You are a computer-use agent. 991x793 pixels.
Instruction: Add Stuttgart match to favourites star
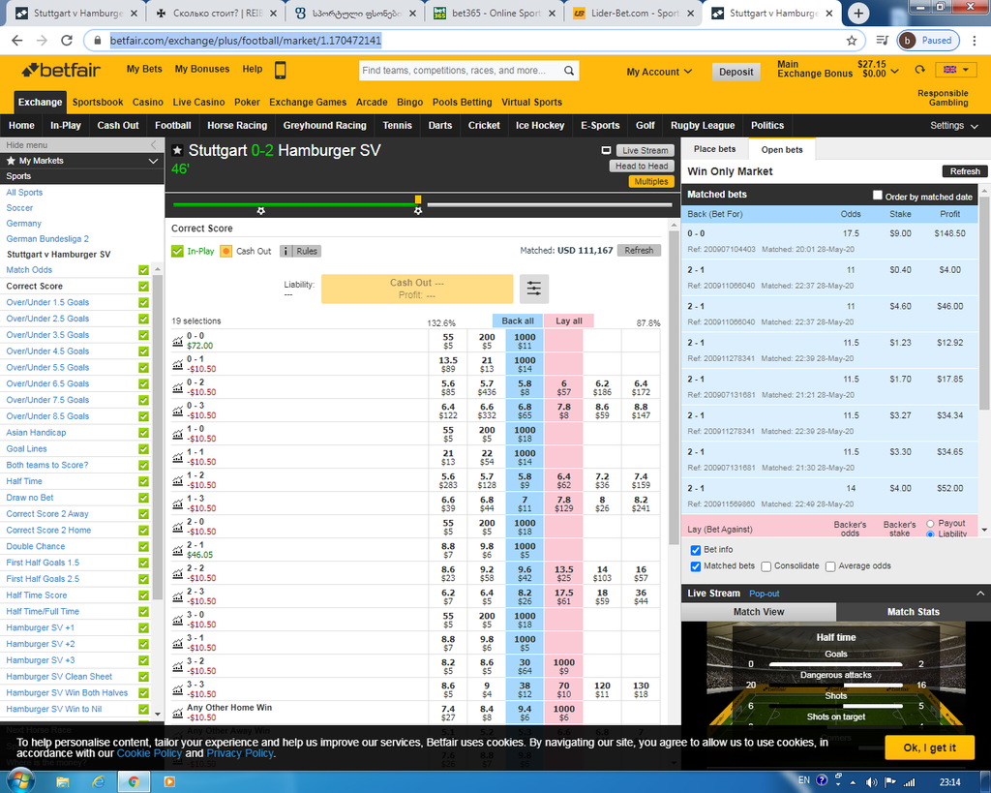coord(178,150)
